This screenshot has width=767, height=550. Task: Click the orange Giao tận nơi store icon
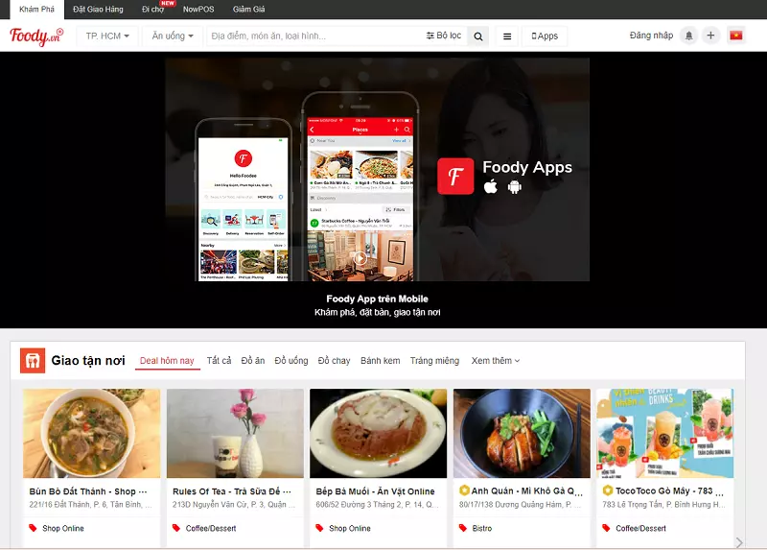33,361
